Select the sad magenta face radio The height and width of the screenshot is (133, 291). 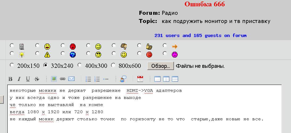[x=165, y=53]
